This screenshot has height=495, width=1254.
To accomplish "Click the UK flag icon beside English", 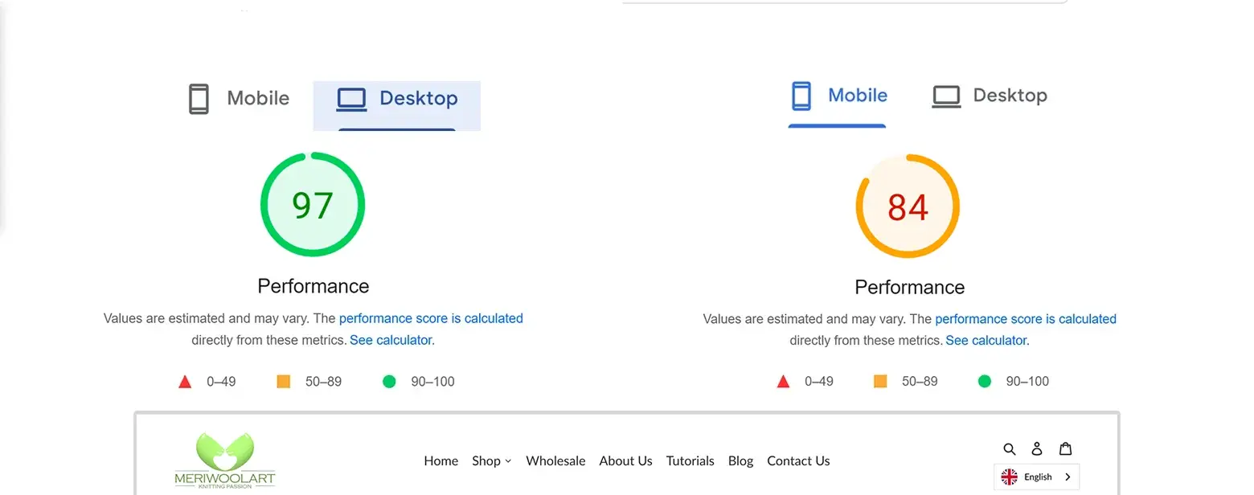I will tap(1010, 477).
